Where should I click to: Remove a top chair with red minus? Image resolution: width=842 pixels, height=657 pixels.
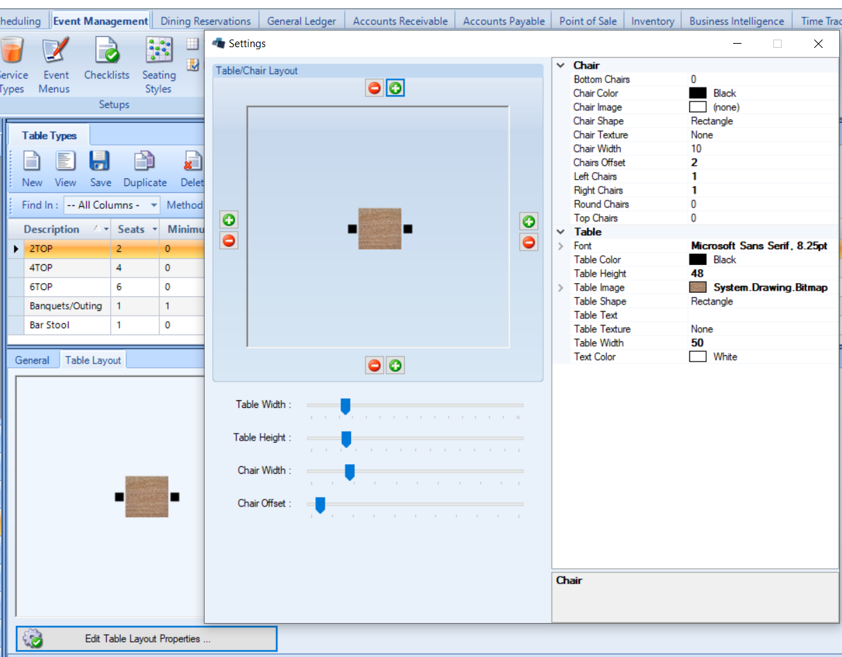(x=375, y=88)
